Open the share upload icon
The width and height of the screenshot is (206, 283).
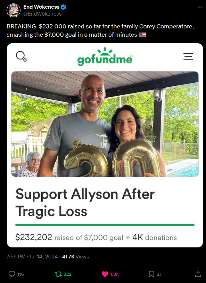click(x=198, y=274)
